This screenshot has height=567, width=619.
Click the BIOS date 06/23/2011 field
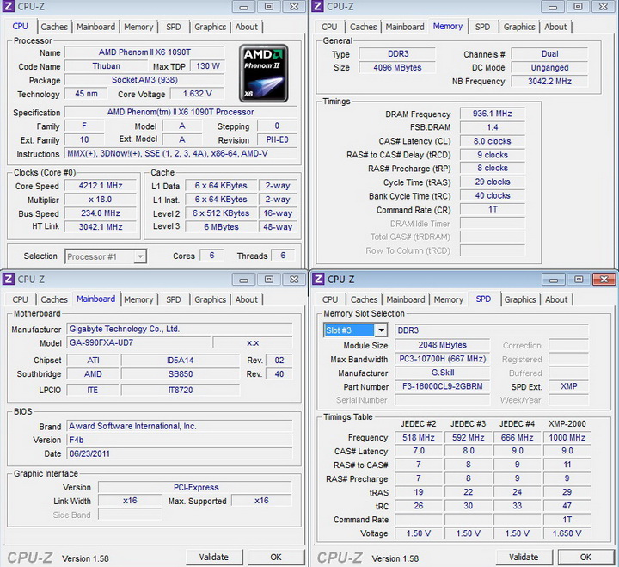tap(180, 453)
